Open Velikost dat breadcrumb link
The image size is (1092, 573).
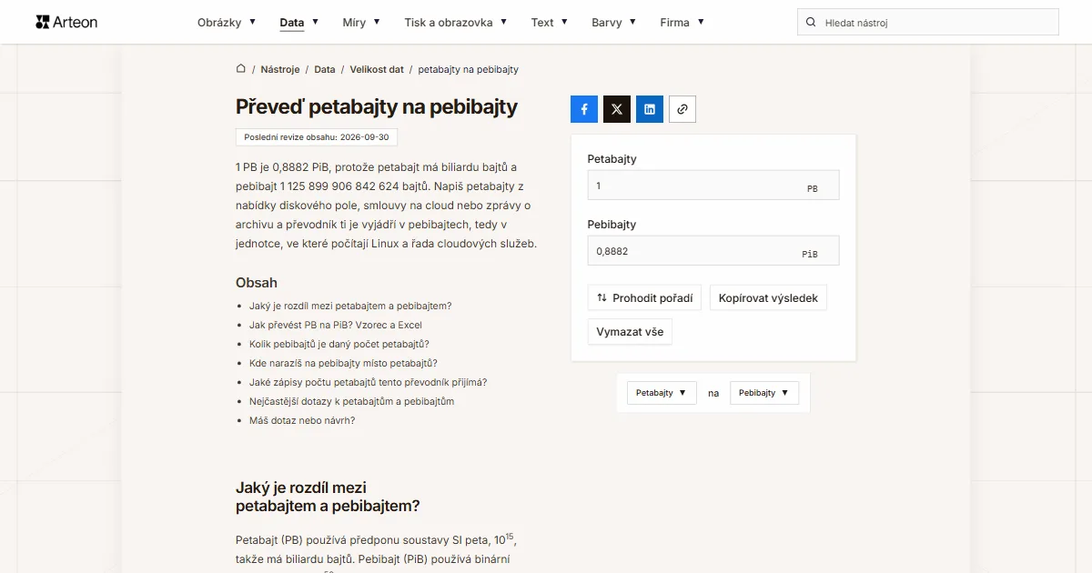377,69
